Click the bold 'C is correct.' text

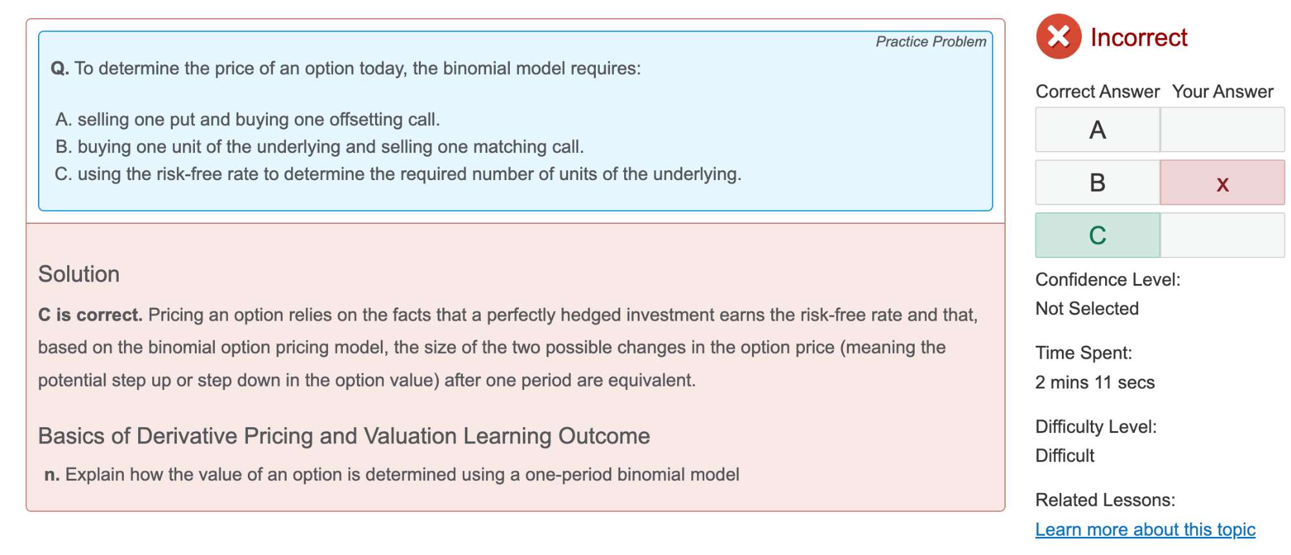(x=90, y=315)
